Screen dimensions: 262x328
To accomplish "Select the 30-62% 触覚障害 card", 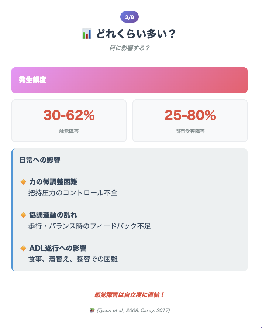I will pyautogui.click(x=69, y=121).
